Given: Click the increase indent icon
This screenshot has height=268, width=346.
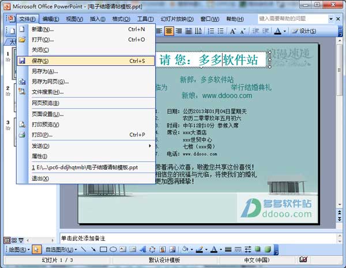Looking at the screenshot, I should [265, 31].
